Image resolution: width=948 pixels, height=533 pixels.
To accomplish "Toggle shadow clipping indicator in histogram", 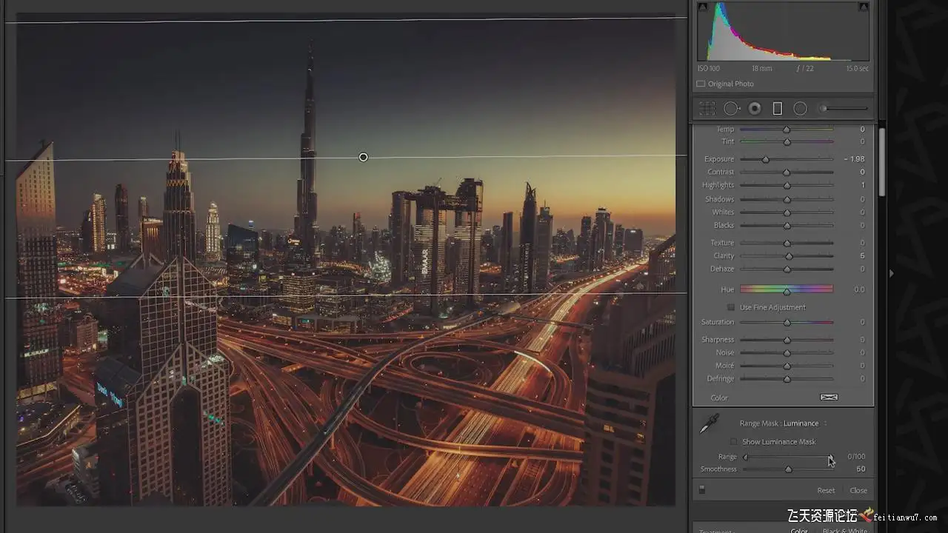I will [x=703, y=7].
